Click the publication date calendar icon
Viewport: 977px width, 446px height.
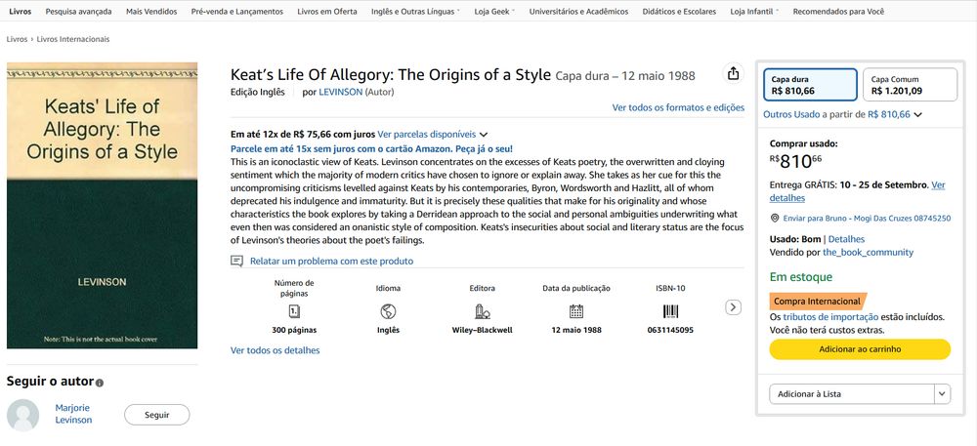[x=576, y=311]
